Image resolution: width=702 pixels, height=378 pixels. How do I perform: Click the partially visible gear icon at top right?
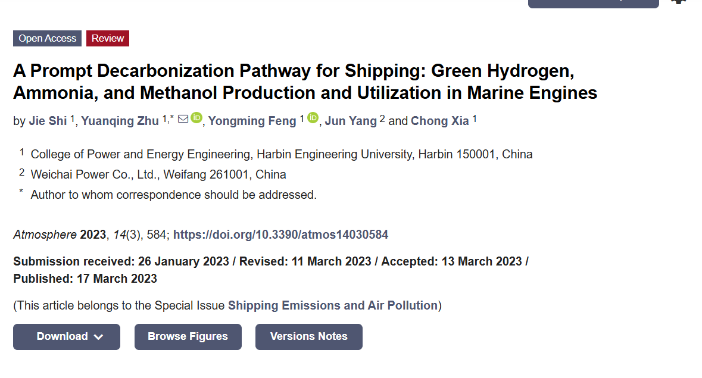(679, 2)
